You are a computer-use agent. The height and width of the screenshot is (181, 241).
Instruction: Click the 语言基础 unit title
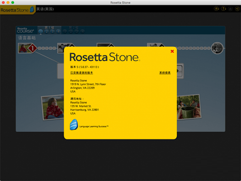pos(27,38)
